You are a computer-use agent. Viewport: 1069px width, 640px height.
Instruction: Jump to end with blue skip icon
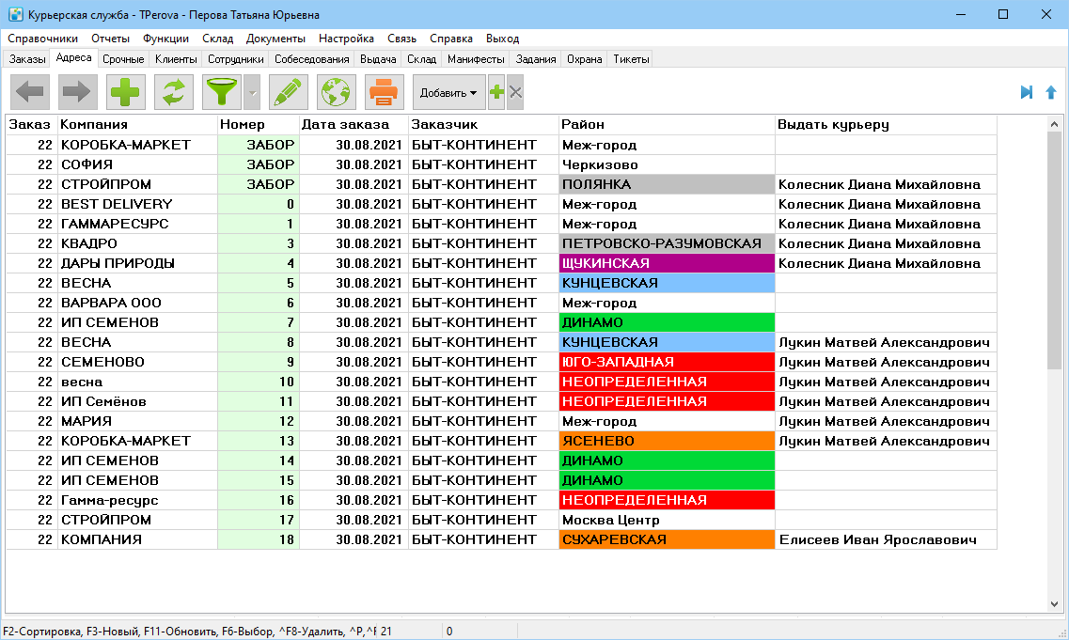[1026, 93]
